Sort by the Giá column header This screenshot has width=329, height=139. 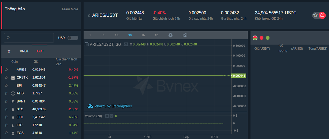[36, 62]
